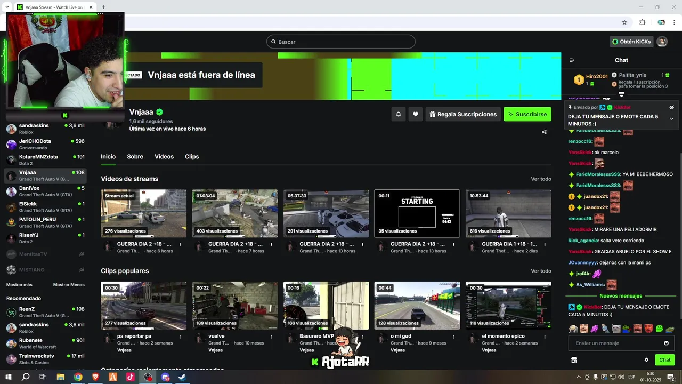Open Trainwreckstv recommended channel
This screenshot has height=384, width=682.
click(45, 359)
